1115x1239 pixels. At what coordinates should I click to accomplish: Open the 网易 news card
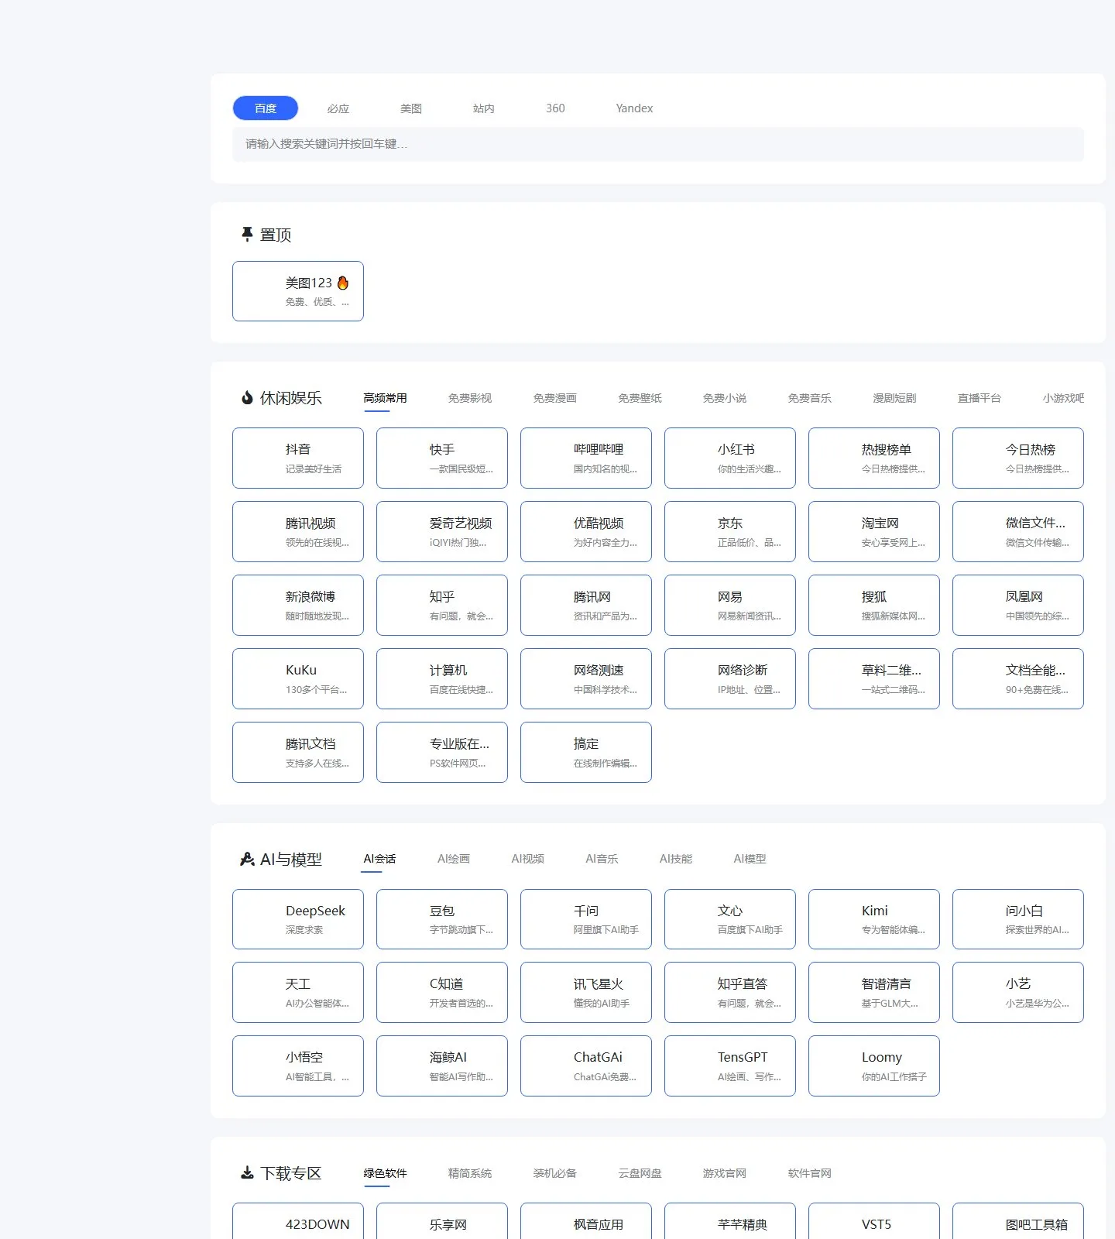tap(730, 605)
